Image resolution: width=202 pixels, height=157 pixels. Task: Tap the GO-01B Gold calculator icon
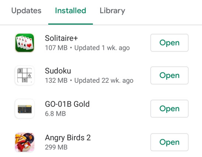click(x=25, y=108)
